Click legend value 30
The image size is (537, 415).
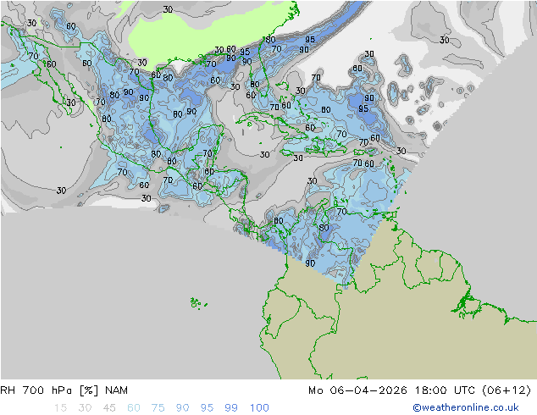pos(85,408)
